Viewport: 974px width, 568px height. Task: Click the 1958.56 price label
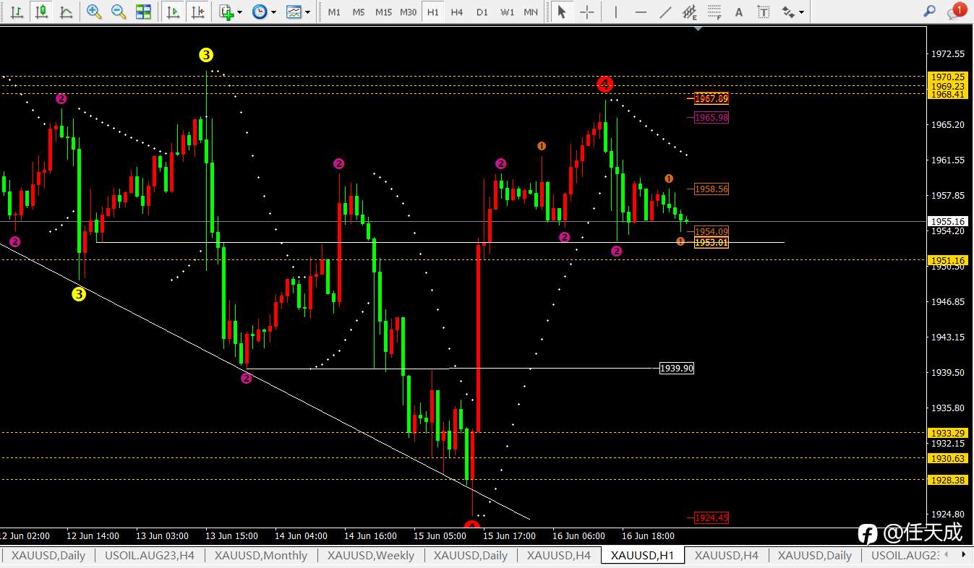711,189
